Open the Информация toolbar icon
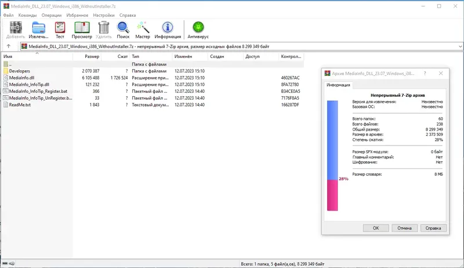This screenshot has width=464, height=268. click(x=168, y=27)
